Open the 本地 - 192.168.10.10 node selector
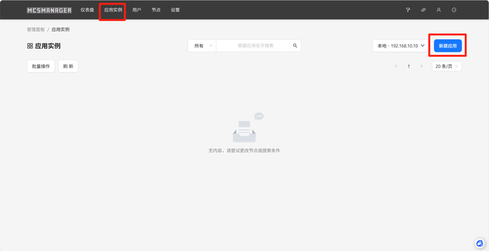This screenshot has width=489, height=251. (401, 45)
